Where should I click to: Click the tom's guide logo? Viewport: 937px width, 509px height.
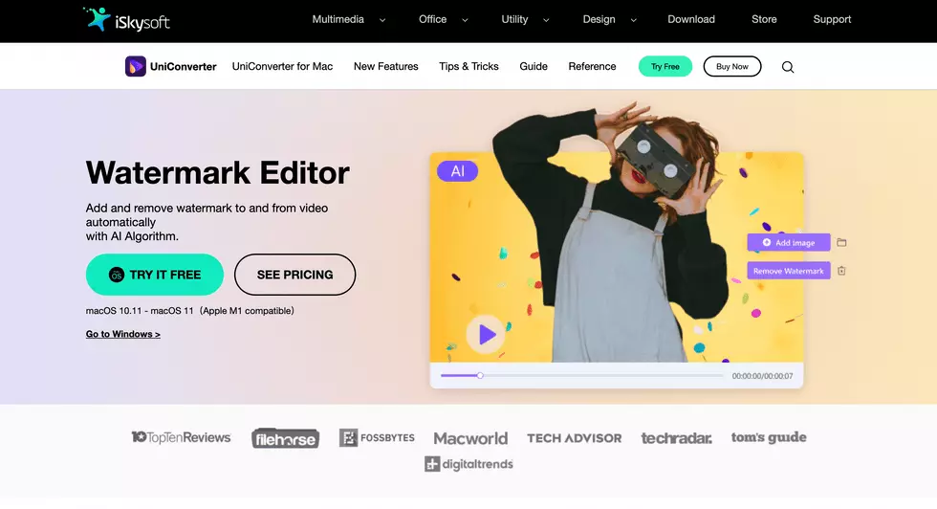(x=769, y=437)
